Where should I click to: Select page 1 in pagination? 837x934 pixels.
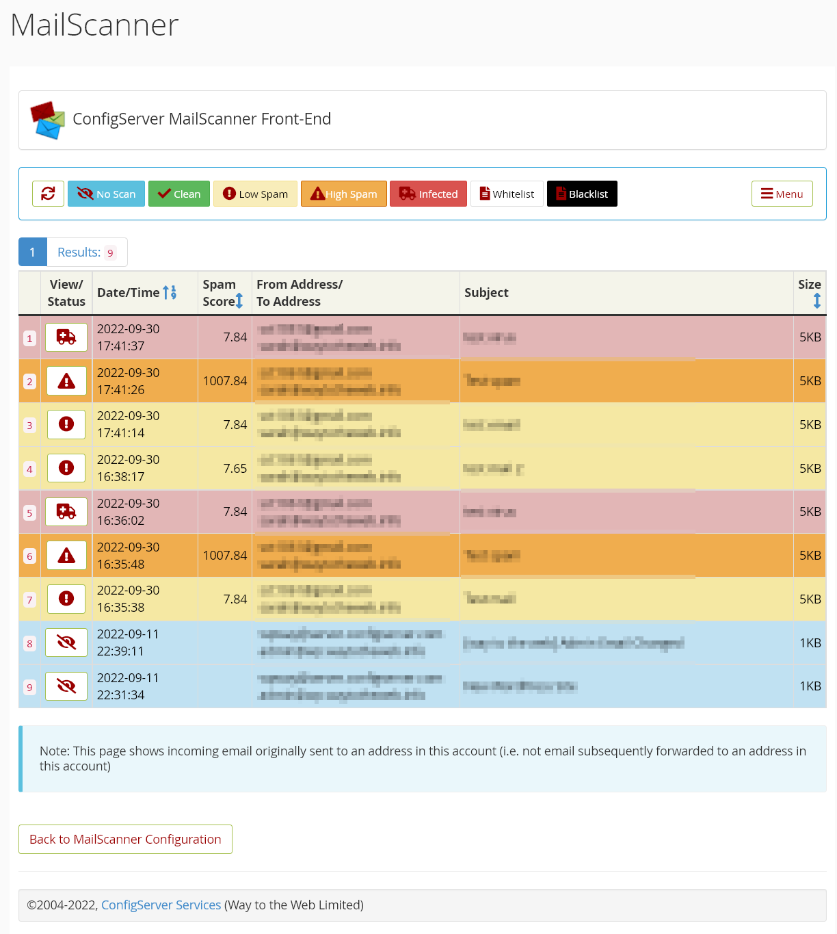32,252
